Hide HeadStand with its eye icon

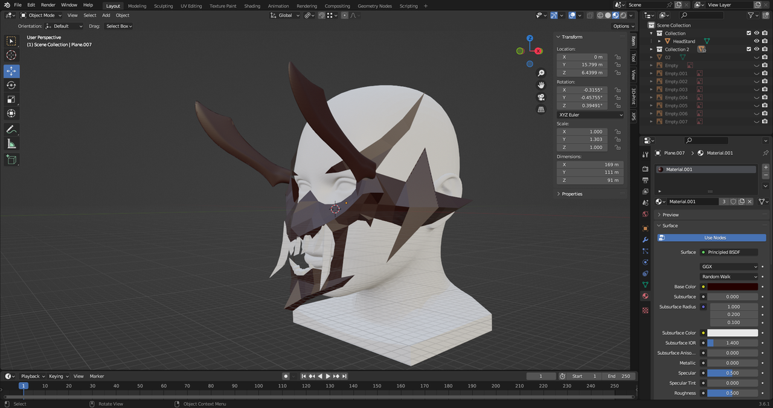click(x=757, y=42)
